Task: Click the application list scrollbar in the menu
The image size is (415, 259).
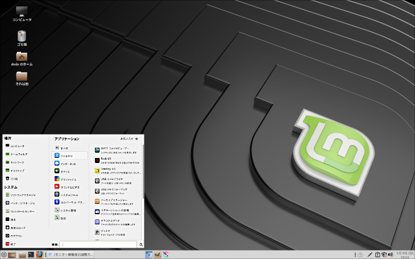Action: pyautogui.click(x=143, y=171)
